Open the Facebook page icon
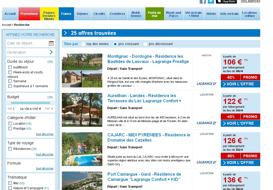The image size is (273, 190). click(x=203, y=1)
